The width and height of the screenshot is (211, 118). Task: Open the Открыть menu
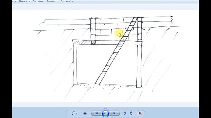(65, 1)
